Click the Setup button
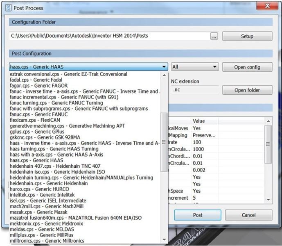Screen dimensions: 282x246 pos(247,36)
